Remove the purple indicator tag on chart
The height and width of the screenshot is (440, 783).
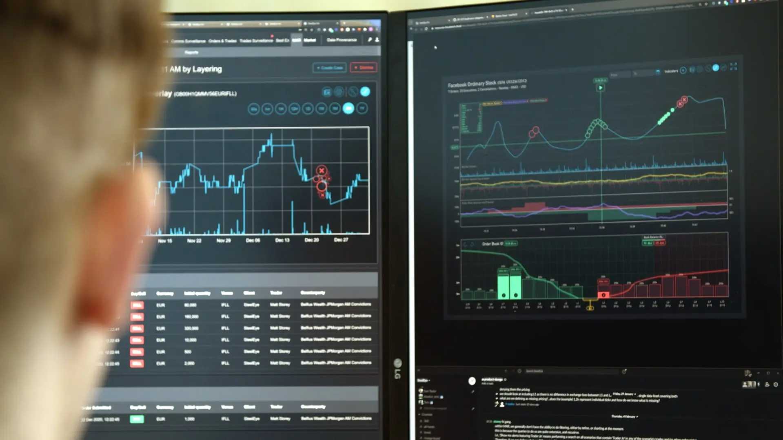[527, 101]
